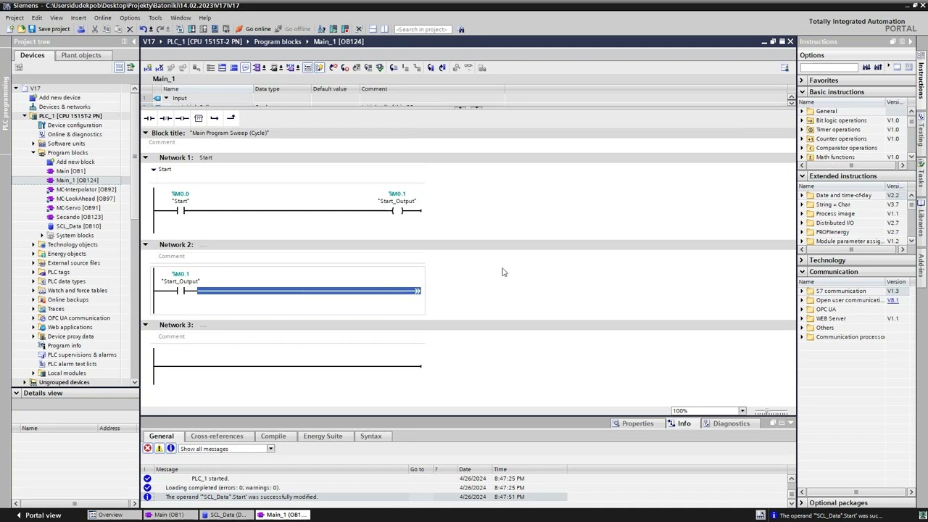
Task: Open the Tools menu
Action: tap(155, 17)
